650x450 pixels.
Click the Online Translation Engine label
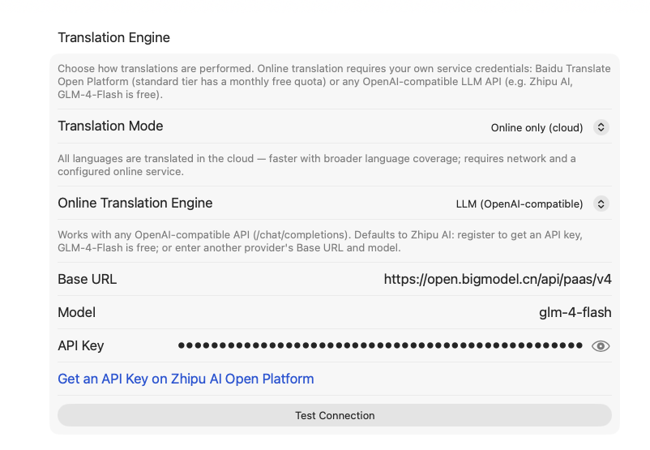pyautogui.click(x=135, y=203)
